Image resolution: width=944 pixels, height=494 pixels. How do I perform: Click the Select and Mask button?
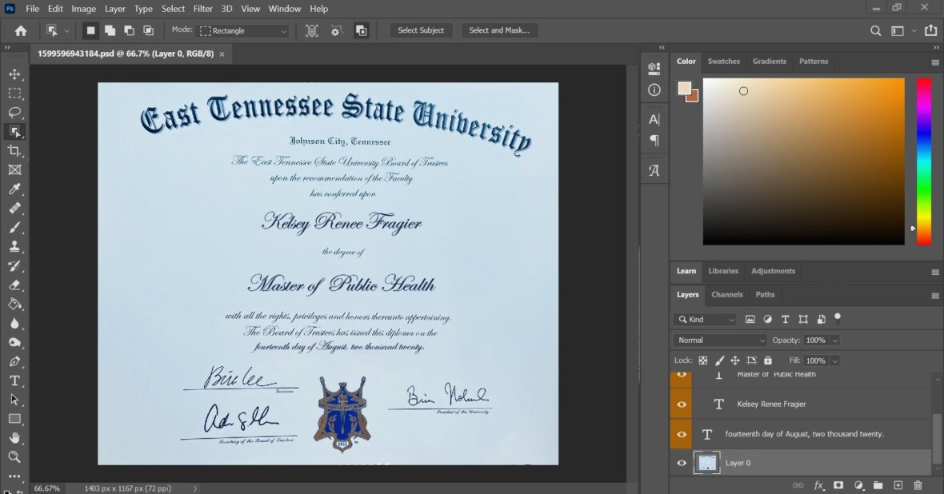tap(499, 30)
